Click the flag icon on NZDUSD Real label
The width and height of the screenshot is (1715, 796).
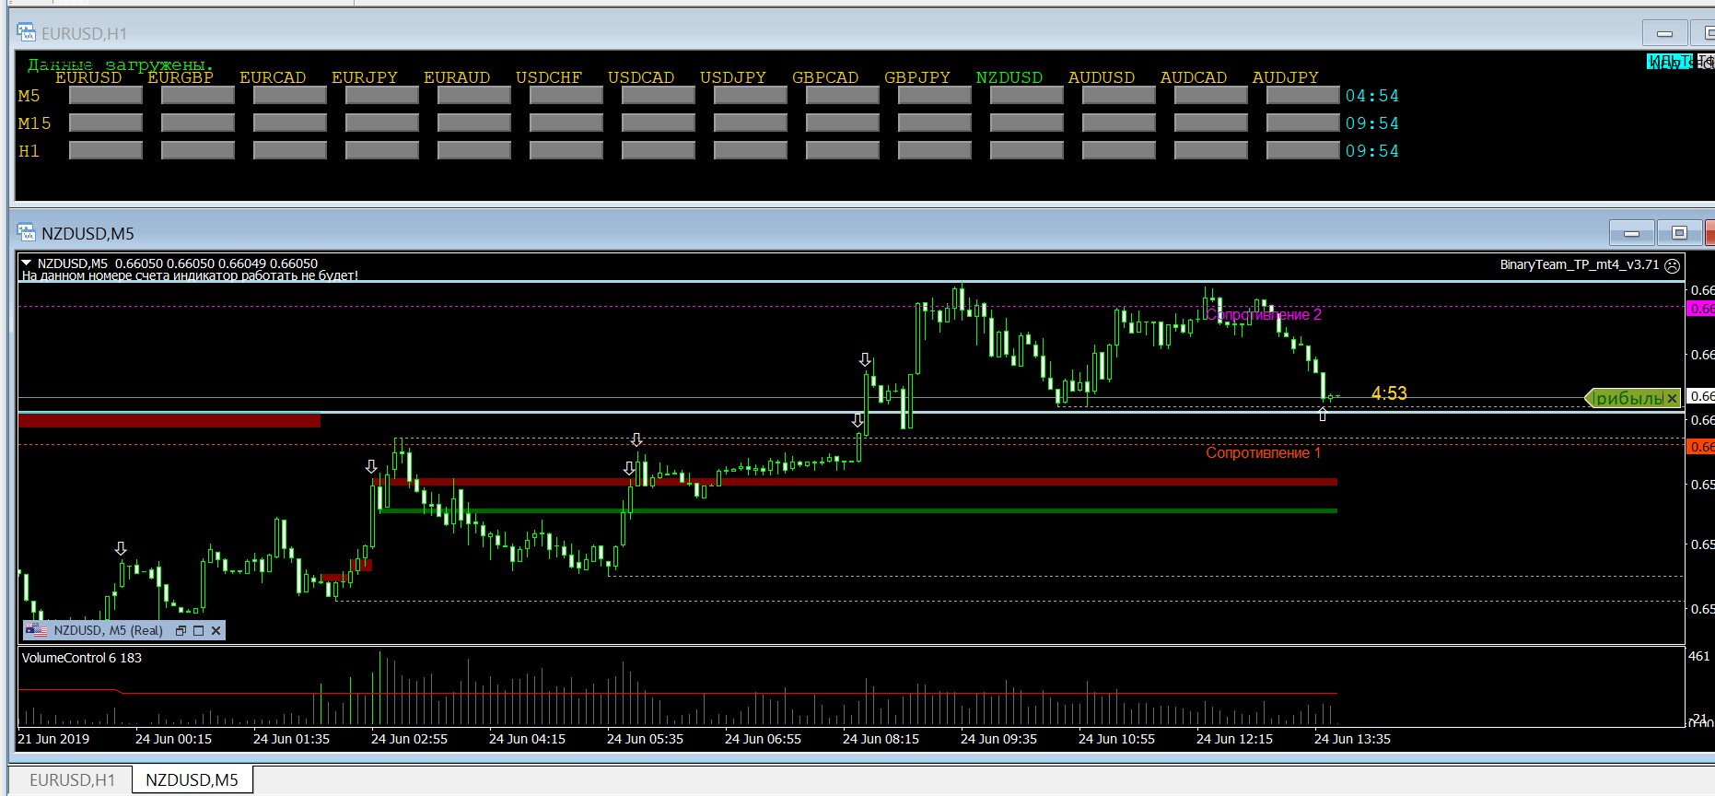[37, 630]
